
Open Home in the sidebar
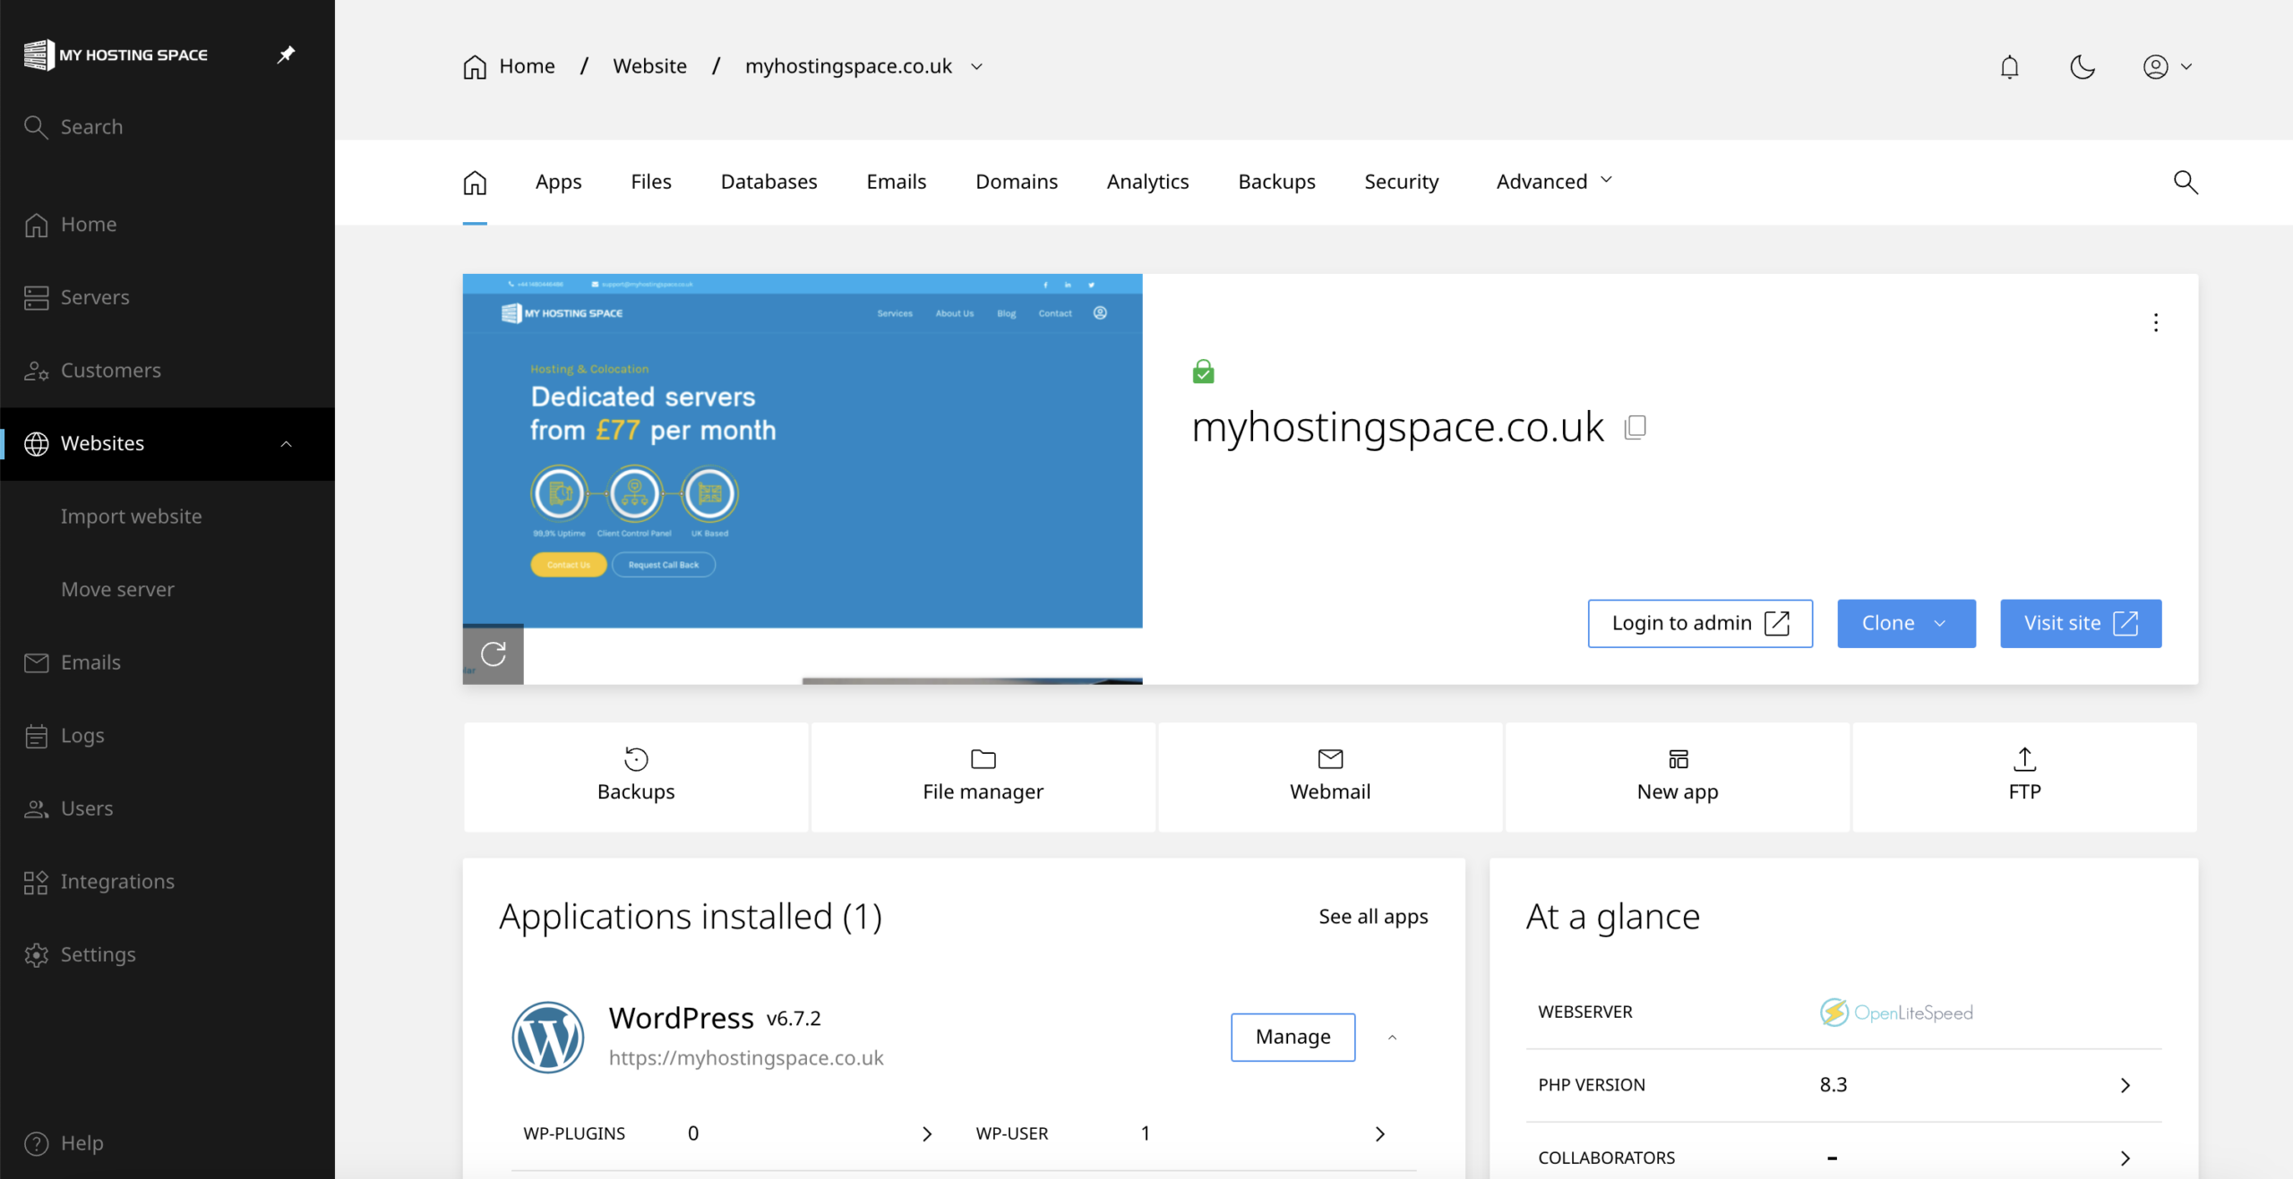167,225
